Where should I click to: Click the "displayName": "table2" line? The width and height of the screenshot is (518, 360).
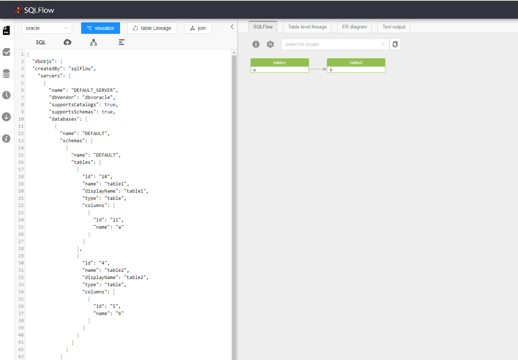click(x=116, y=278)
